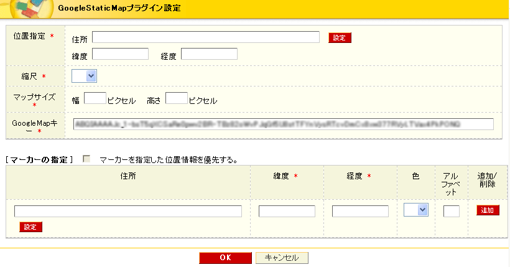Screen dimensions: 510x267
Task: Click the キャンセル button
Action: tap(282, 258)
